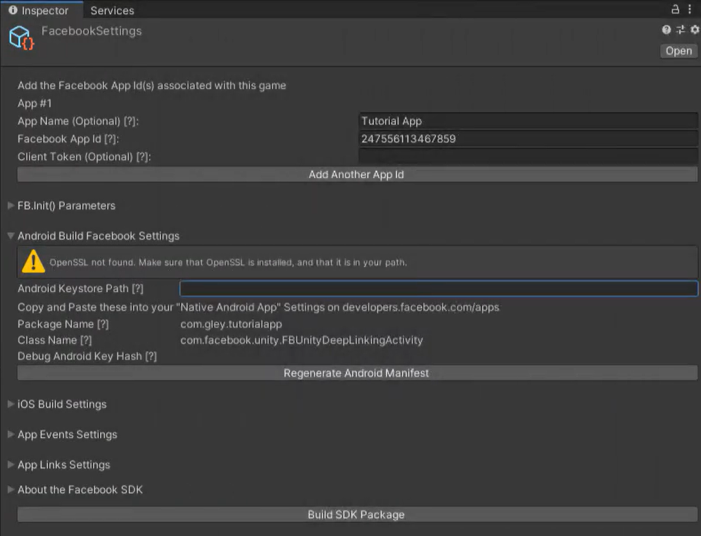701x536 pixels.
Task: Click the Client Token (Optional) [?] label
Action: point(84,157)
